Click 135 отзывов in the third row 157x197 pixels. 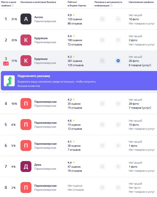click(x=75, y=65)
